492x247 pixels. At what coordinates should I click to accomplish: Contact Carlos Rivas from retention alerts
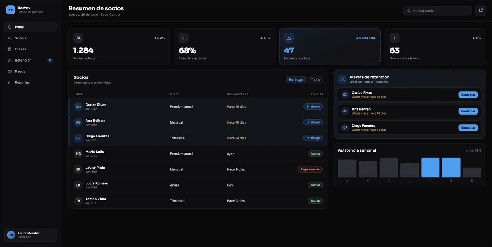click(468, 95)
